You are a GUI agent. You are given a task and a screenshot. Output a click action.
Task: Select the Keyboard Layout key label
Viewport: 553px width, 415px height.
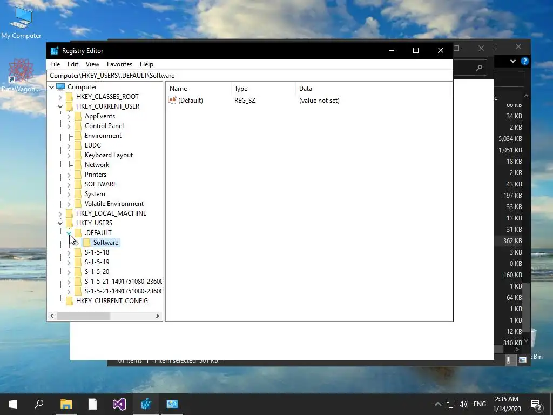pyautogui.click(x=109, y=155)
